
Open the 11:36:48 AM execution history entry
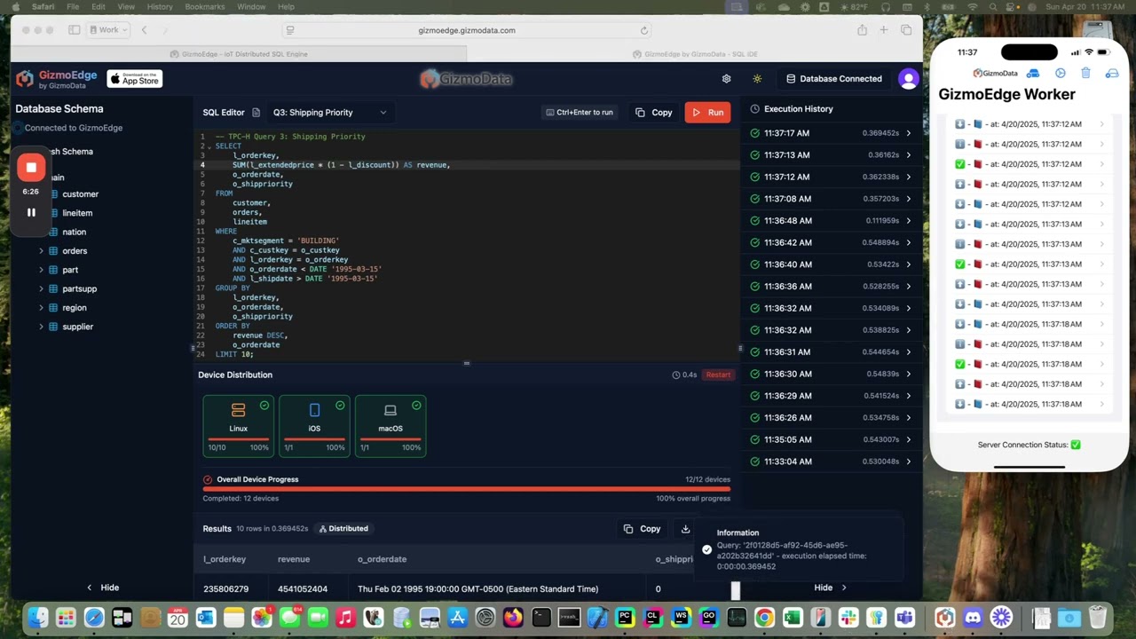click(x=831, y=221)
